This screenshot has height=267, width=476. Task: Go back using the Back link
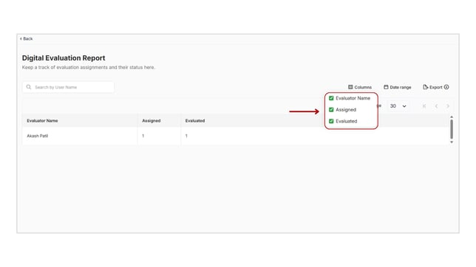click(x=27, y=39)
